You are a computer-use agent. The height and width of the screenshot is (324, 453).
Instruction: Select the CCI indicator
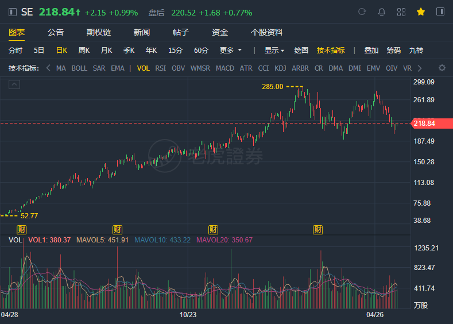(263, 68)
